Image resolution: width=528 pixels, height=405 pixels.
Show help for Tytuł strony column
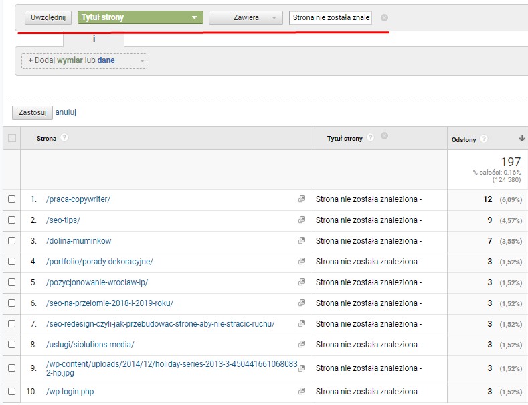pos(370,137)
